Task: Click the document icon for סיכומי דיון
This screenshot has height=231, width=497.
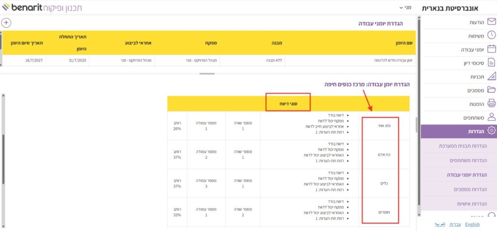Action: 491,63
